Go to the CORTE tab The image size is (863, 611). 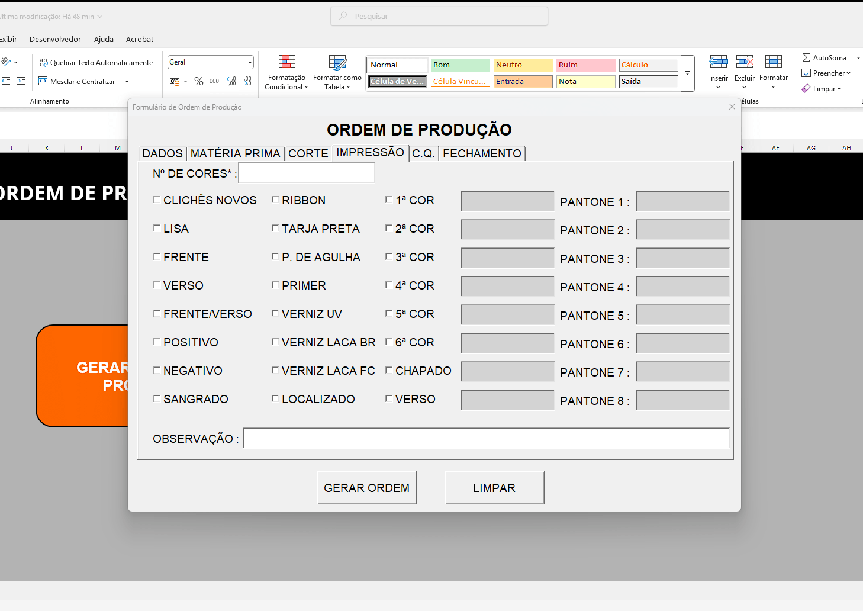point(308,153)
